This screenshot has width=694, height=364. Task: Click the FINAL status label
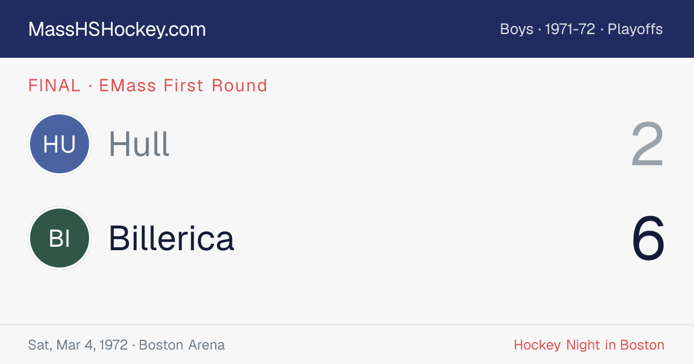point(54,86)
